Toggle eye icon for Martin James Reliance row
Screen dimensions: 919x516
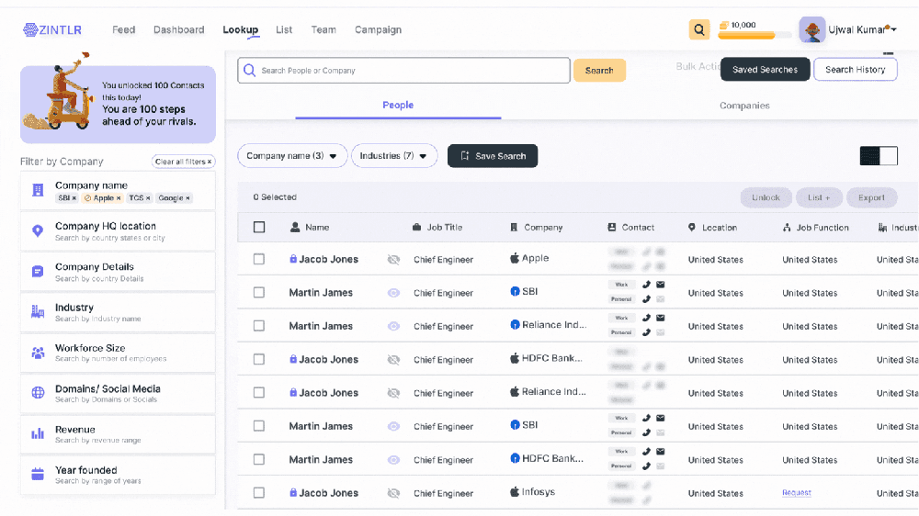point(393,326)
